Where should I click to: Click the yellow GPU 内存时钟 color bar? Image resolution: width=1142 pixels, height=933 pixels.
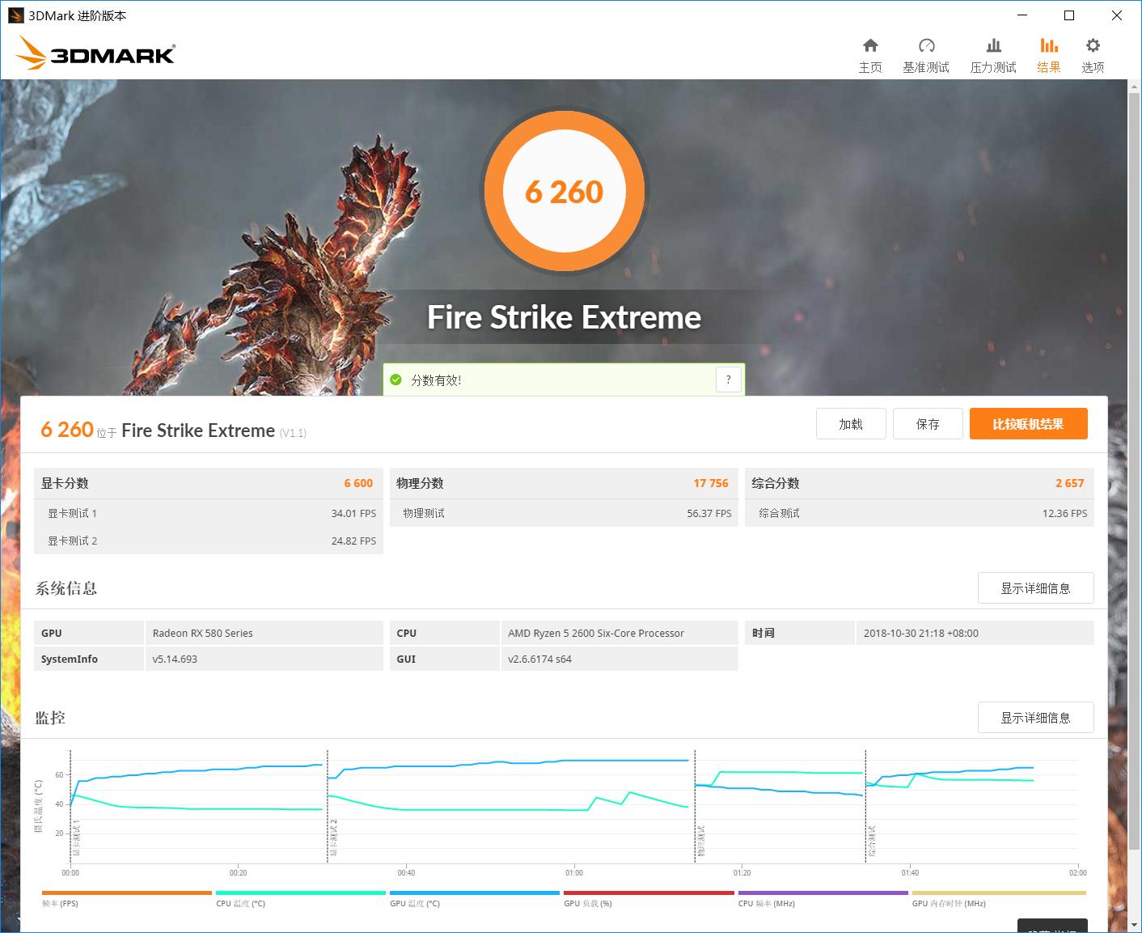point(999,893)
